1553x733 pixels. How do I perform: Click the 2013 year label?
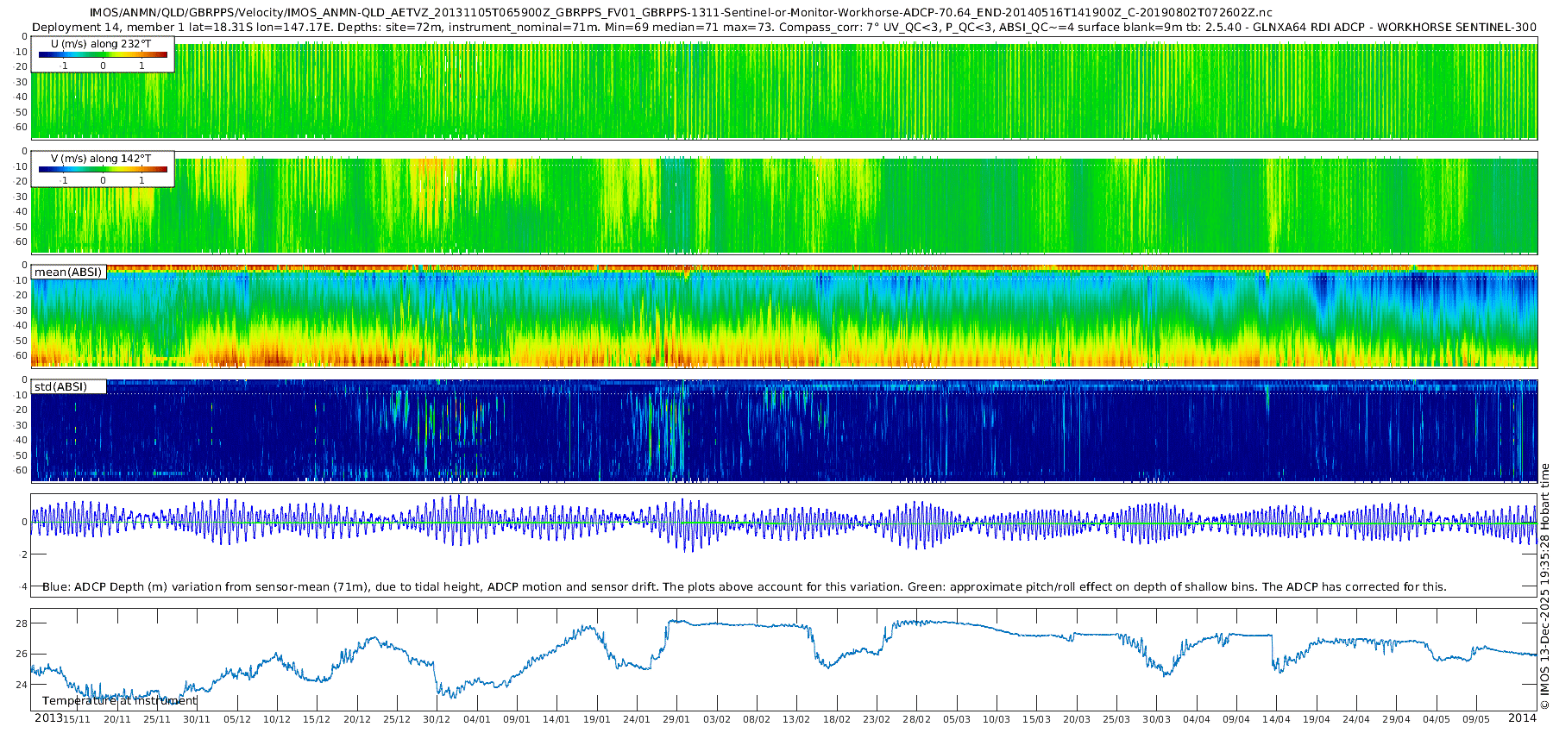pos(47,718)
